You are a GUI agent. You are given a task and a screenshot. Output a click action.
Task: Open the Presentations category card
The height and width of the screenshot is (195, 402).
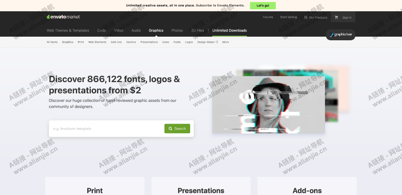(x=201, y=186)
